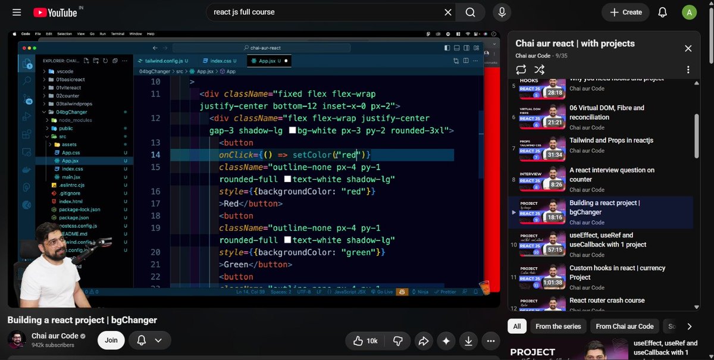Viewport: 714px width, 360px height.
Task: Click the YouTube search input field
Action: (325, 12)
